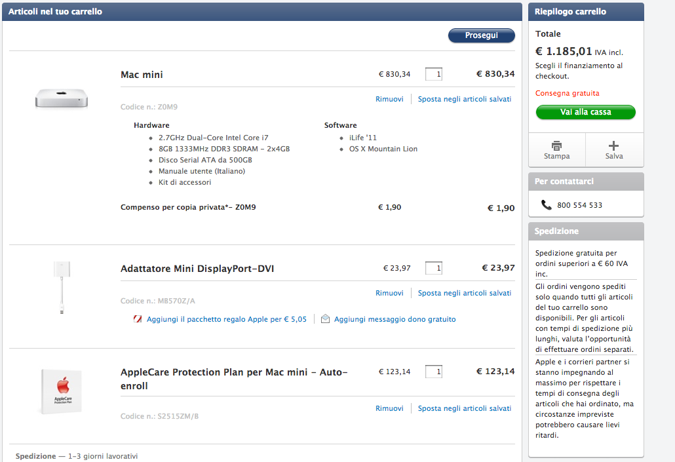Click the Codice n.: MB570Z/A text
This screenshot has width=675, height=462.
coord(157,301)
